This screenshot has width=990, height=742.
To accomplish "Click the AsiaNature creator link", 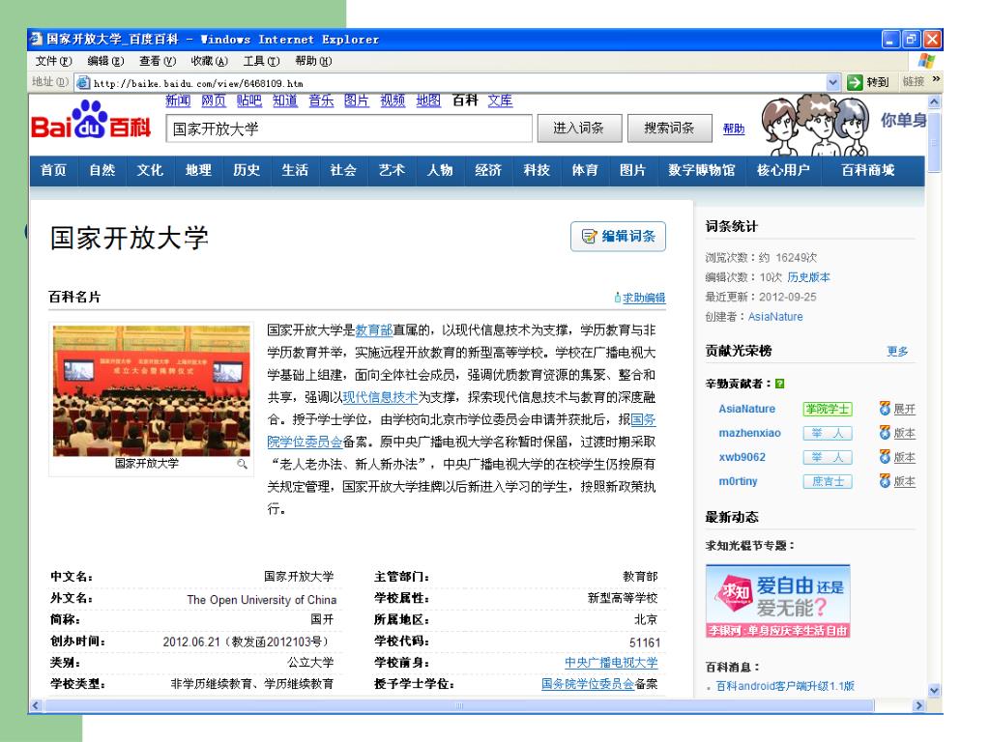I will click(x=775, y=317).
